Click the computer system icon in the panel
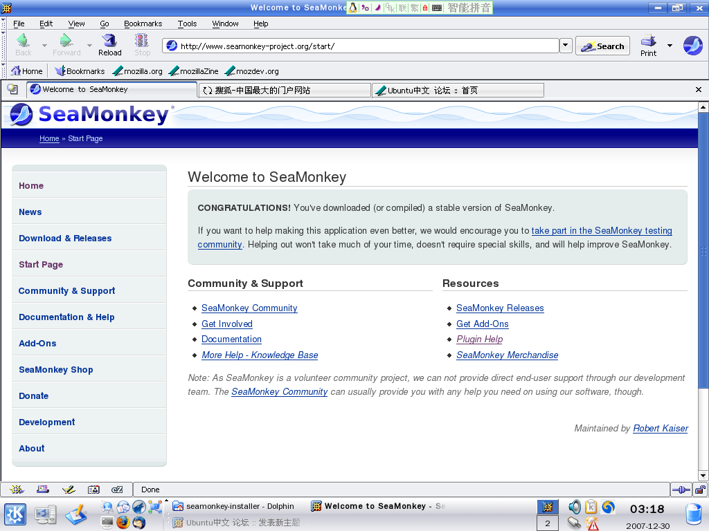This screenshot has width=709, height=531. pyautogui.click(x=46, y=514)
